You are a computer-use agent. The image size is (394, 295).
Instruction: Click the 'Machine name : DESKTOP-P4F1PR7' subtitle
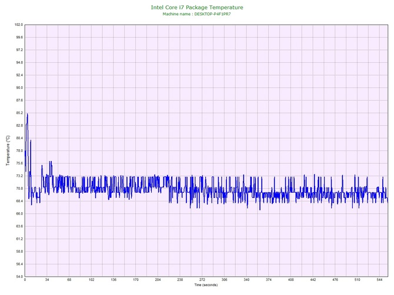[196, 14]
